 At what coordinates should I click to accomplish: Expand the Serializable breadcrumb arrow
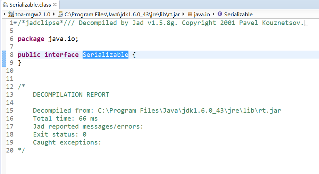click(x=213, y=14)
